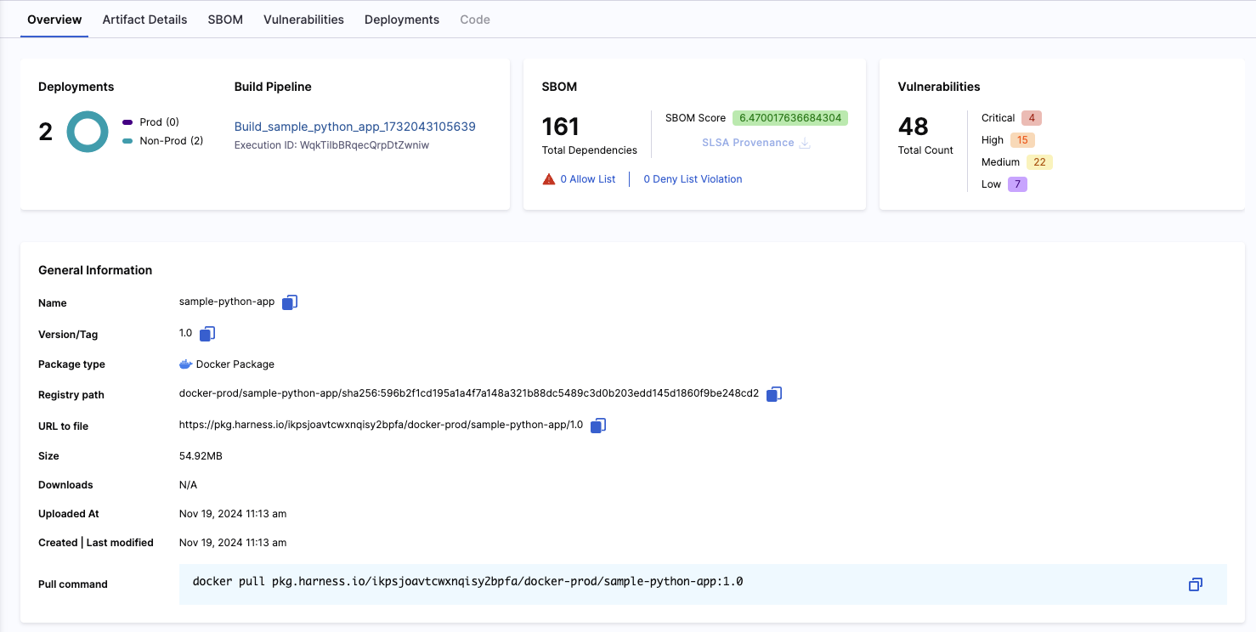Switch to the Artifact Details tab

pyautogui.click(x=144, y=20)
